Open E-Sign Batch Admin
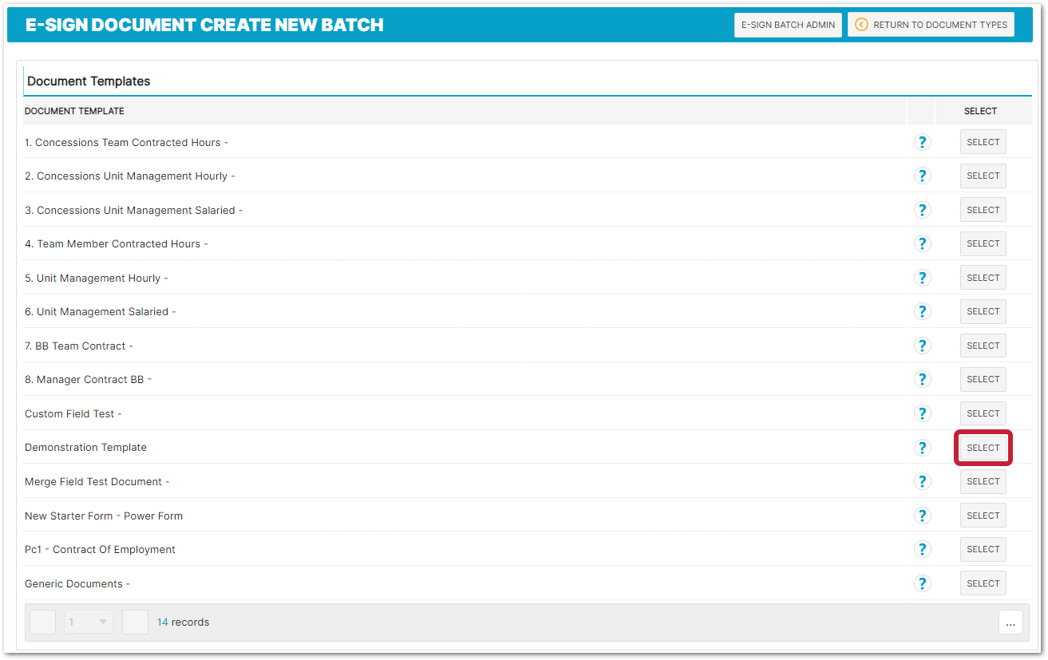This screenshot has width=1048, height=660. point(788,25)
